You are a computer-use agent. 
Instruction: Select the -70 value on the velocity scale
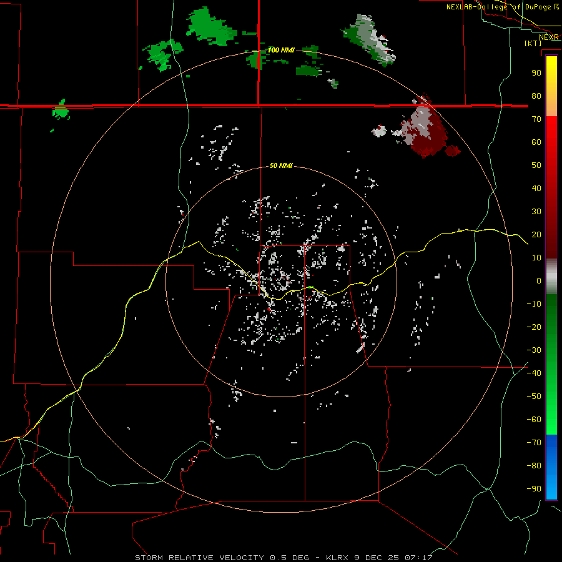(534, 442)
